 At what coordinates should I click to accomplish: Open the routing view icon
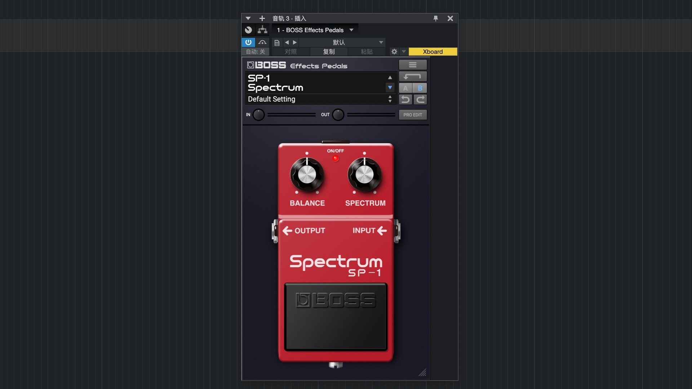262,30
